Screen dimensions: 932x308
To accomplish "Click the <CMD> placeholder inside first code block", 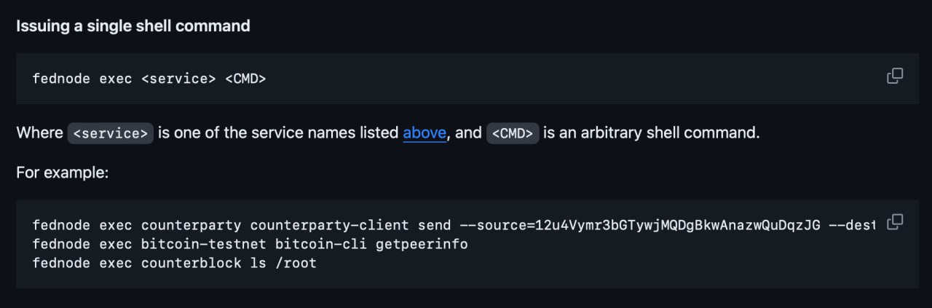I will [245, 78].
